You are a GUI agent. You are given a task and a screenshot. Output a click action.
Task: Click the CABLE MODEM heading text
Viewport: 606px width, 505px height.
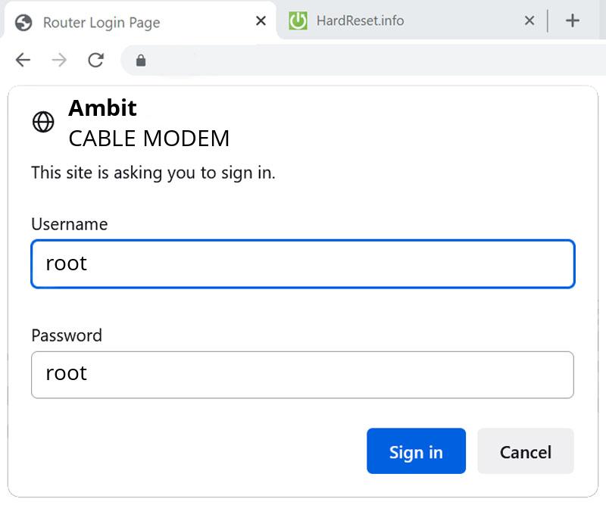148,139
